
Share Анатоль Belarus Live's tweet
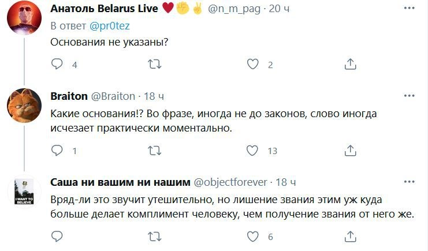click(x=350, y=65)
